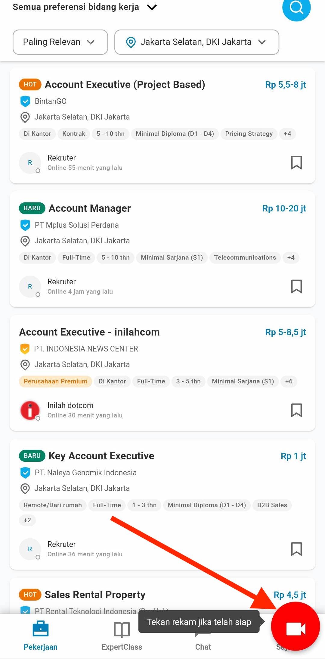Open the Account Manager job title
The height and width of the screenshot is (659, 325).
(90, 208)
